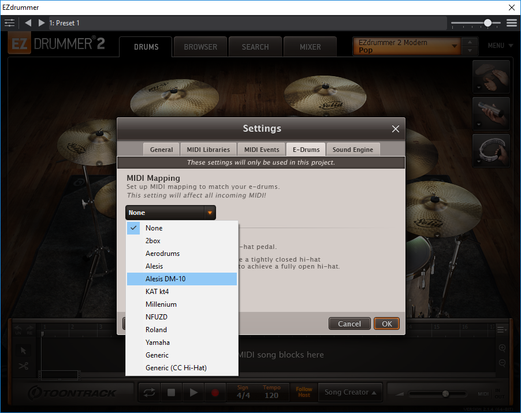Pick Millenium from the list
Screen dimensions: 521x413
pyautogui.click(x=182, y=304)
